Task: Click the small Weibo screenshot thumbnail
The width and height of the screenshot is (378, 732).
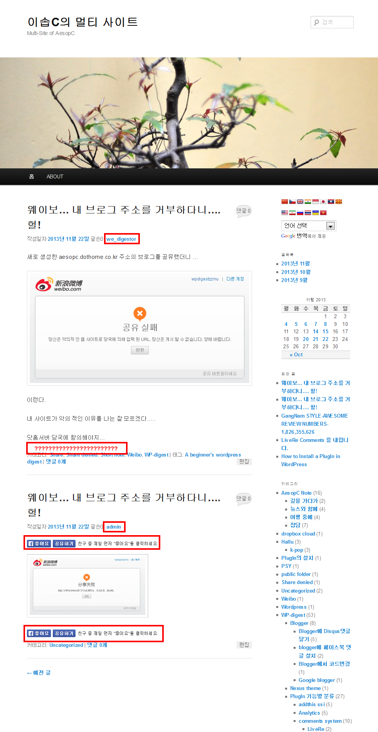Action: tap(87, 586)
